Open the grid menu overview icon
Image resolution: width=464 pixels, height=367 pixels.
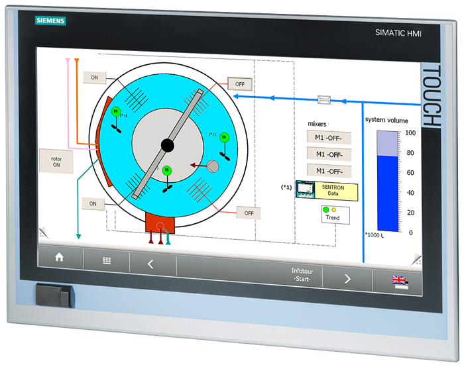(106, 261)
